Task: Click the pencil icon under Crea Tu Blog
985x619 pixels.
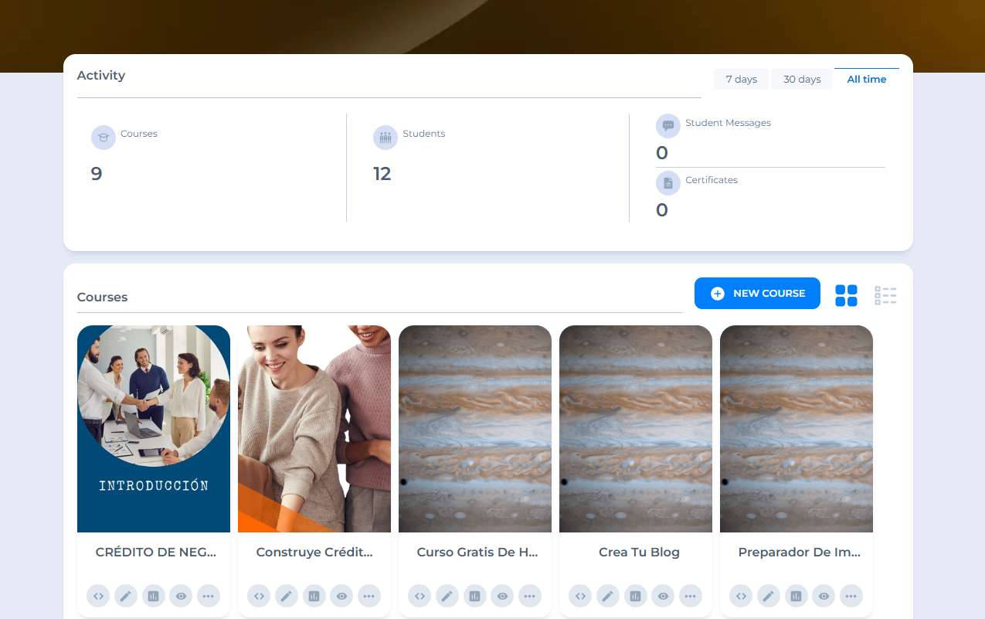Action: point(608,596)
